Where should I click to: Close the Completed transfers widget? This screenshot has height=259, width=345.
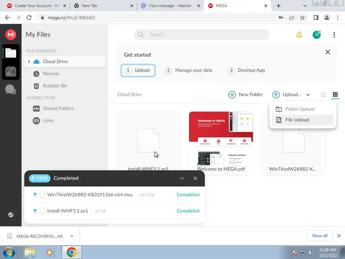coord(195,178)
